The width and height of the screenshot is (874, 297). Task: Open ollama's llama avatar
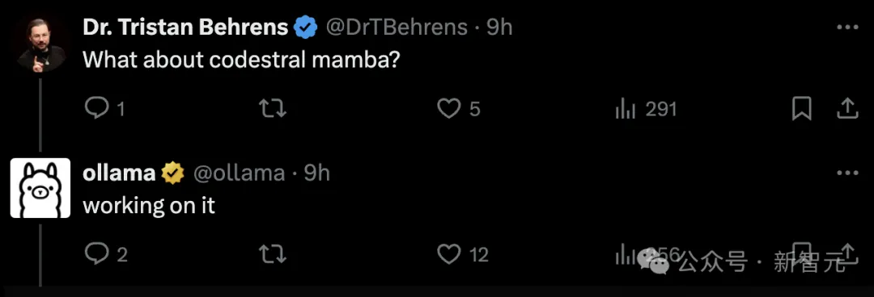pyautogui.click(x=40, y=188)
